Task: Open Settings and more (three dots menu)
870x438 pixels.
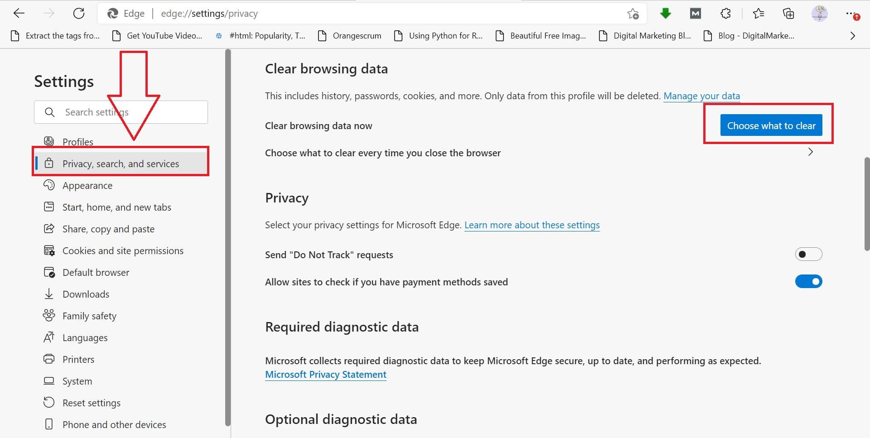Action: 851,13
